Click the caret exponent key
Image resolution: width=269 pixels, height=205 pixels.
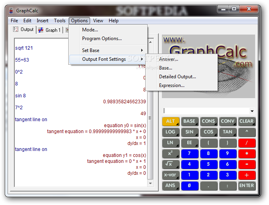pyautogui.click(x=247, y=132)
